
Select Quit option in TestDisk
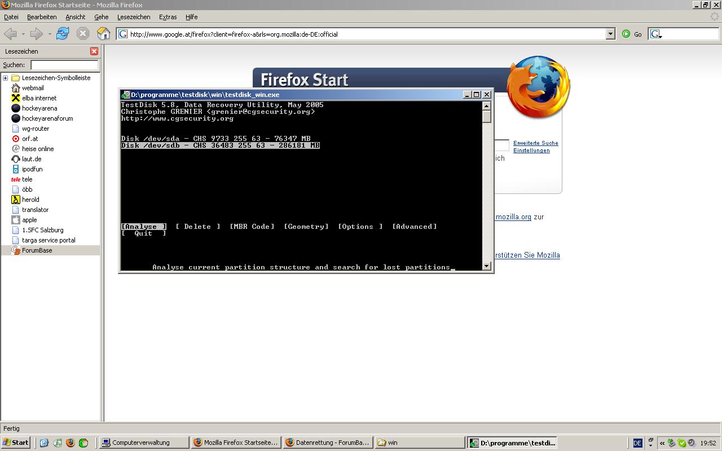[x=144, y=233]
